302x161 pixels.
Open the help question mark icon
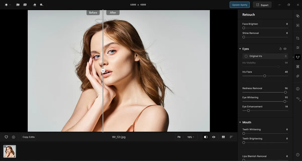298,155
